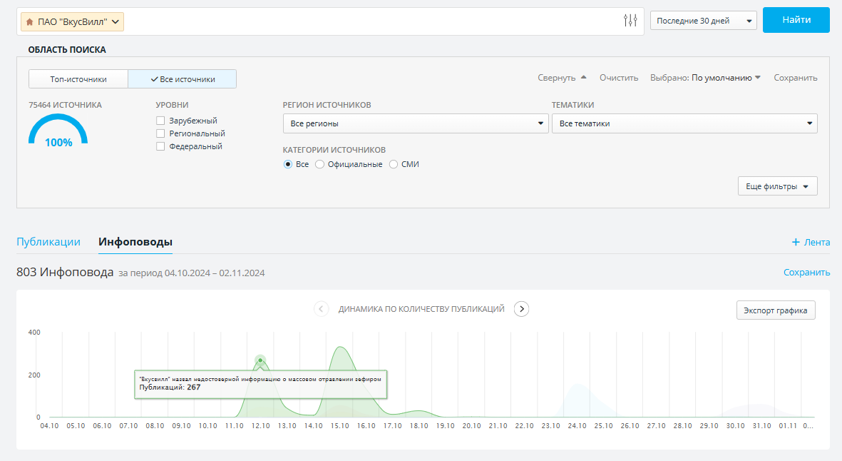Tick the Региональный level checkbox
Image resolution: width=842 pixels, height=461 pixels.
click(160, 133)
